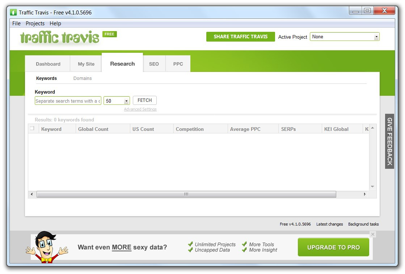Screen dimensions: 405x274
Task: Sort by the Keyword column header
Action: (x=57, y=129)
